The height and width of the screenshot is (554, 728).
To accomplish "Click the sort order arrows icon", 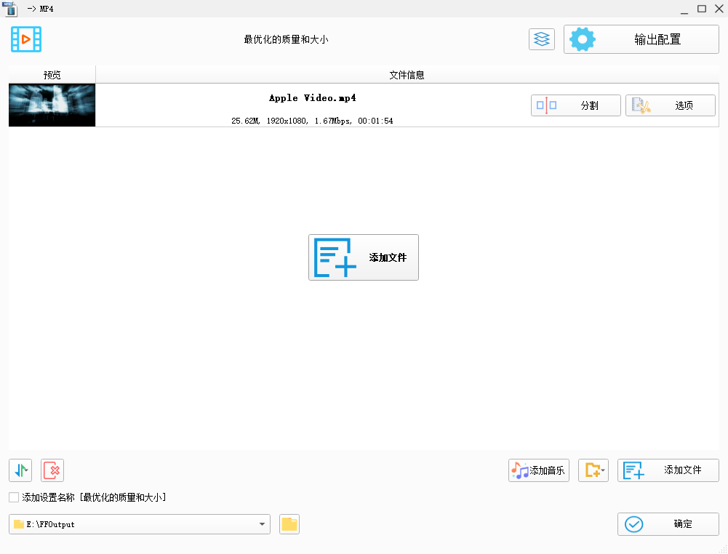I will [20, 470].
